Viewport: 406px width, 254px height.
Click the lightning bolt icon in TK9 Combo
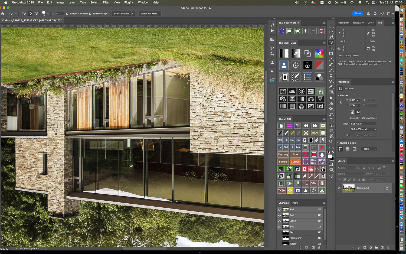323,140
